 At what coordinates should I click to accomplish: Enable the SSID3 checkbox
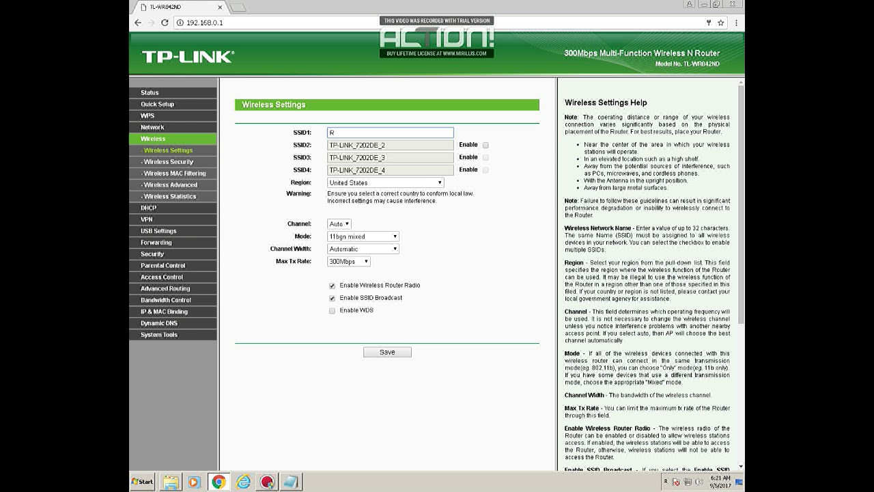485,157
